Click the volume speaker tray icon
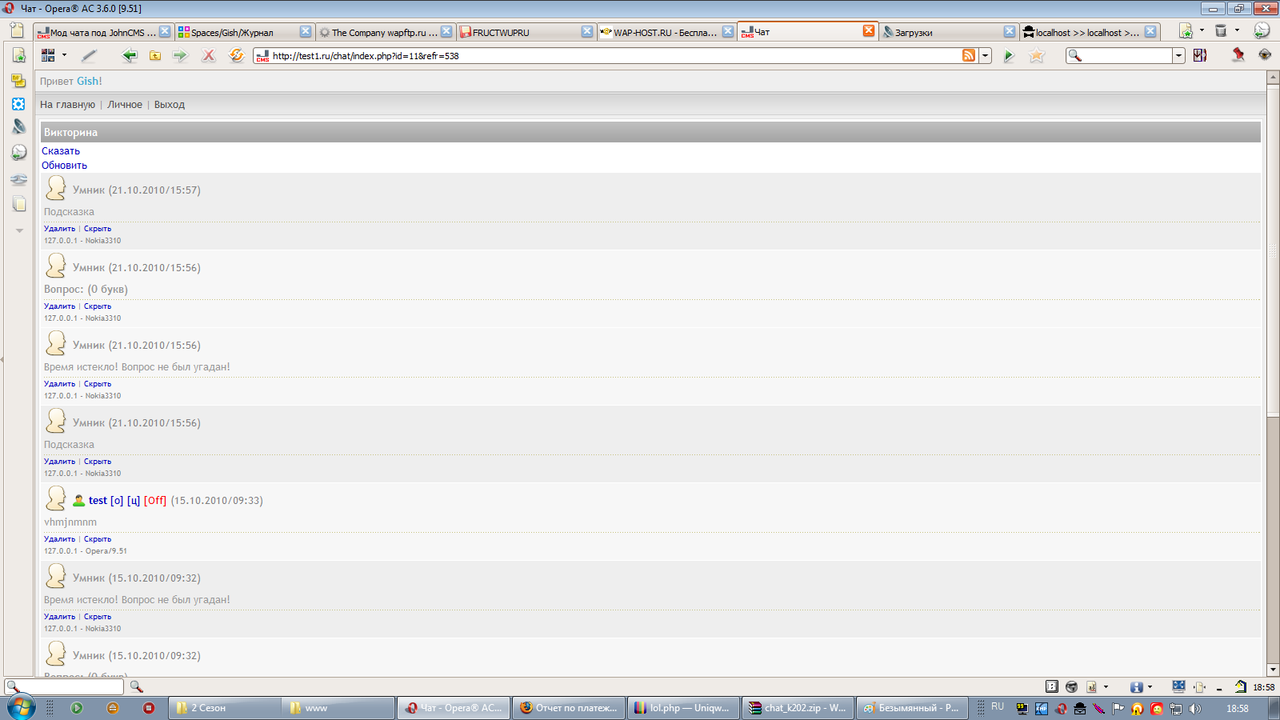The height and width of the screenshot is (720, 1280). pos(1195,709)
